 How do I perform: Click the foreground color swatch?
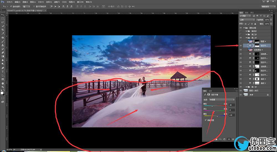(2, 93)
